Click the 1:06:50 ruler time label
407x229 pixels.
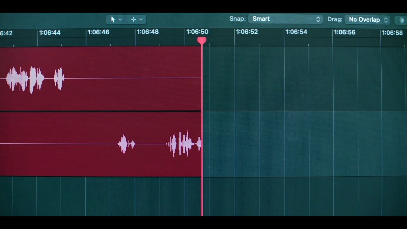tap(197, 32)
